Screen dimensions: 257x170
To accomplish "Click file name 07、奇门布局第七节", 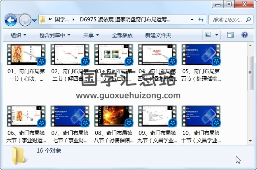I will [70, 137].
